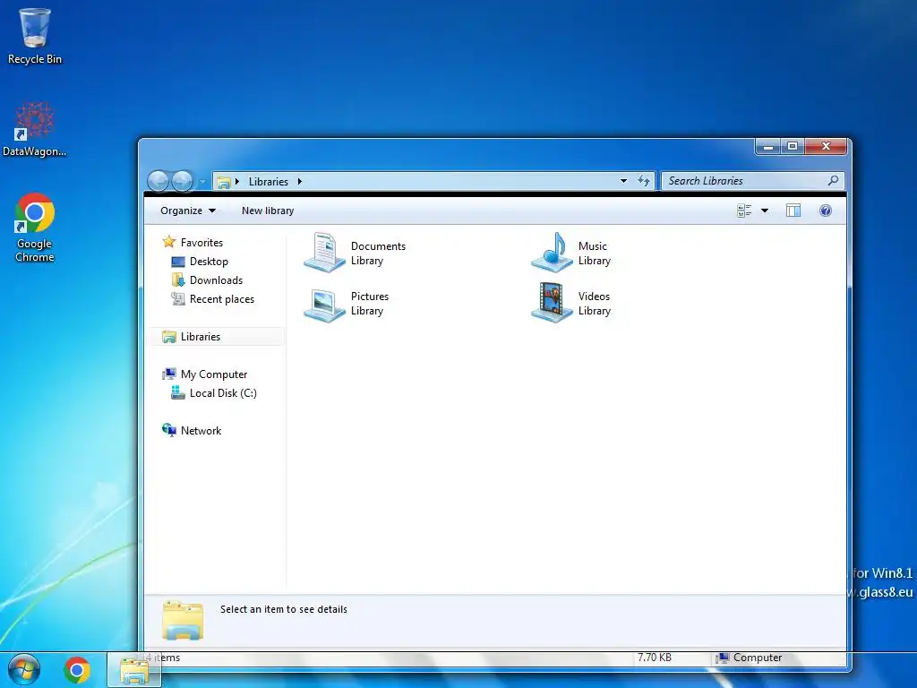This screenshot has width=917, height=688.
Task: Launch Google Chrome from the desktop icon
Action: [x=35, y=228]
